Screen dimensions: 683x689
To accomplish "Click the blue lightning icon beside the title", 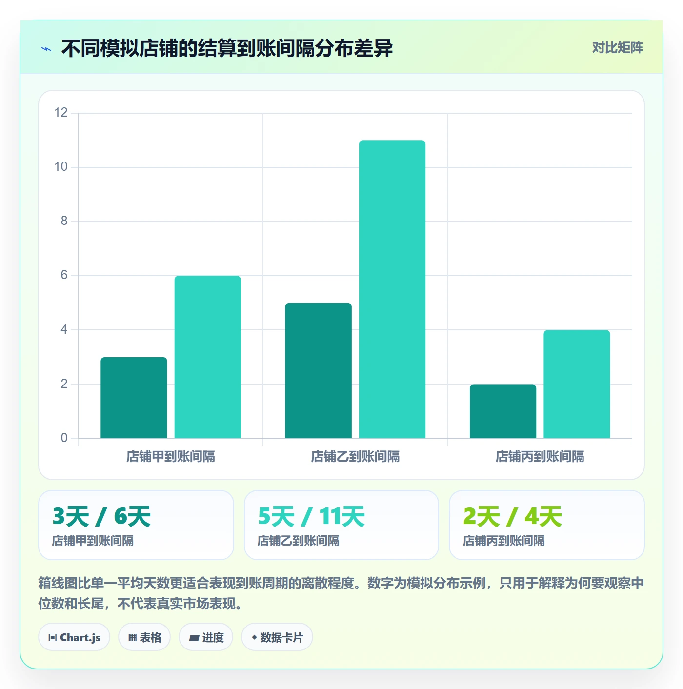I will (x=46, y=49).
